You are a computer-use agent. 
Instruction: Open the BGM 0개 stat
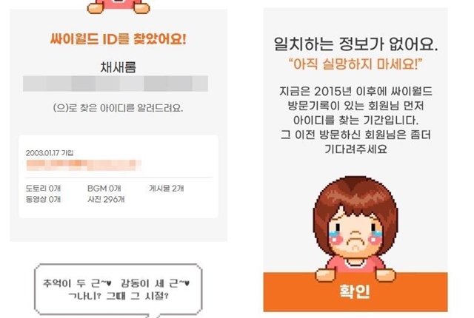(x=104, y=189)
